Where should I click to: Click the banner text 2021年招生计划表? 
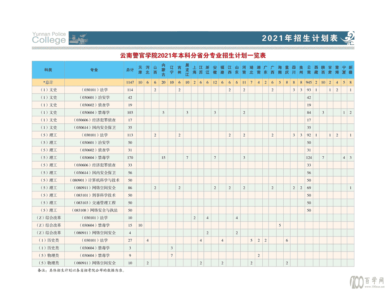(300, 38)
